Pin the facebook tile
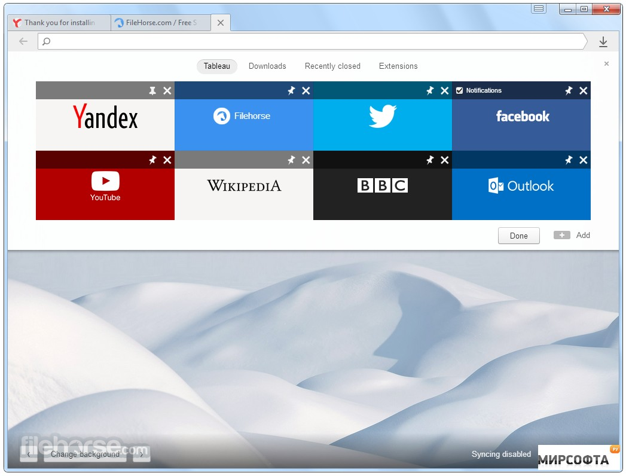This screenshot has width=626, height=476. click(569, 91)
